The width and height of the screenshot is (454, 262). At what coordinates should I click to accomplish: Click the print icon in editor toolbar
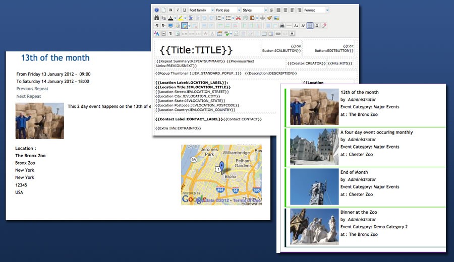pos(281,26)
